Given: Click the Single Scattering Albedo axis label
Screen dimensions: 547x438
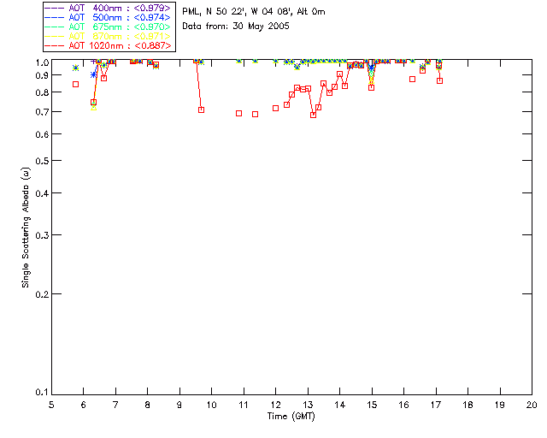Looking at the screenshot, I should 26,228.
